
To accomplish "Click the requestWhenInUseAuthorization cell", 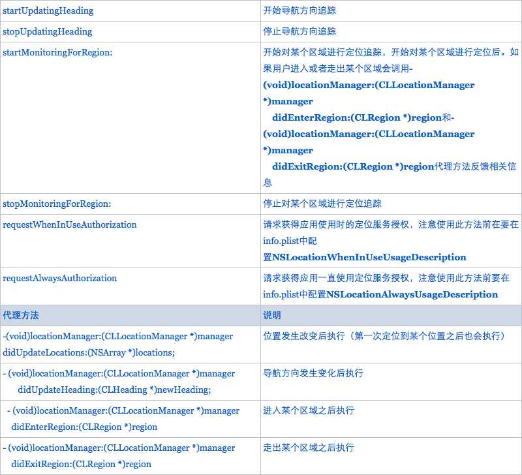I will coord(130,241).
